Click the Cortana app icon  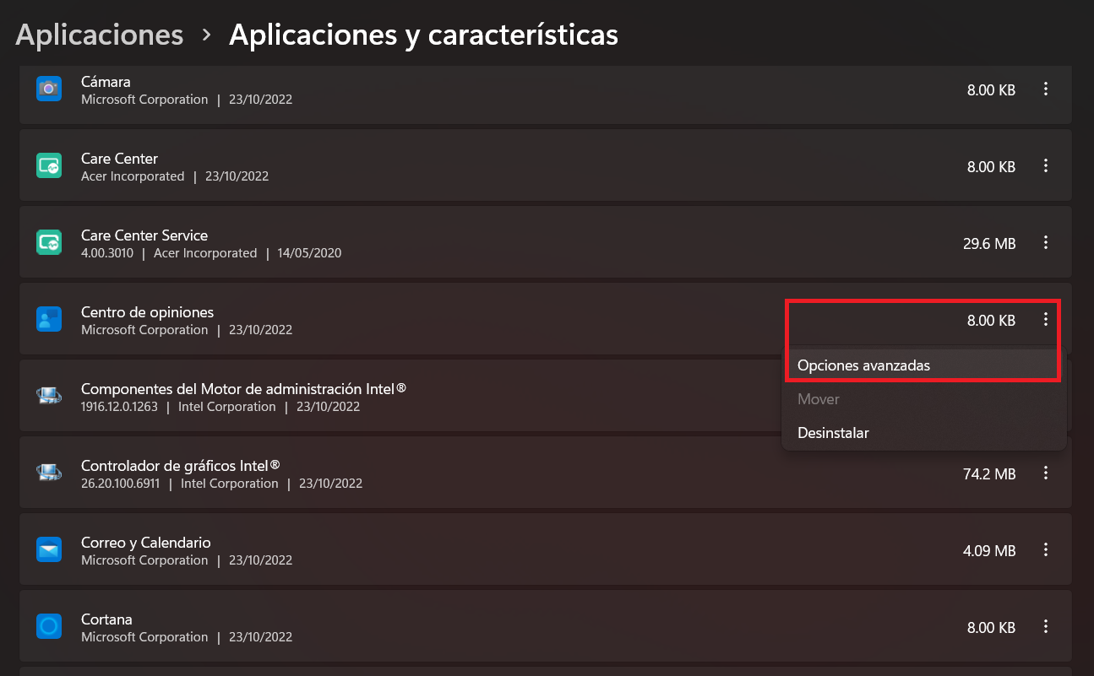pyautogui.click(x=49, y=626)
